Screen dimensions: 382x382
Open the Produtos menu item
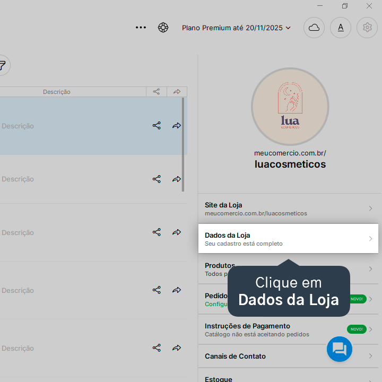288,269
